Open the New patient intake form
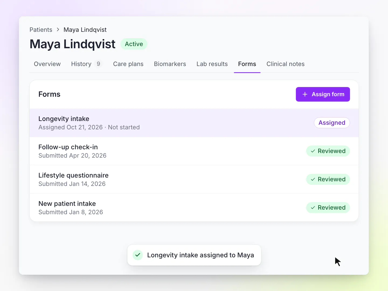388x291 pixels. click(194, 208)
